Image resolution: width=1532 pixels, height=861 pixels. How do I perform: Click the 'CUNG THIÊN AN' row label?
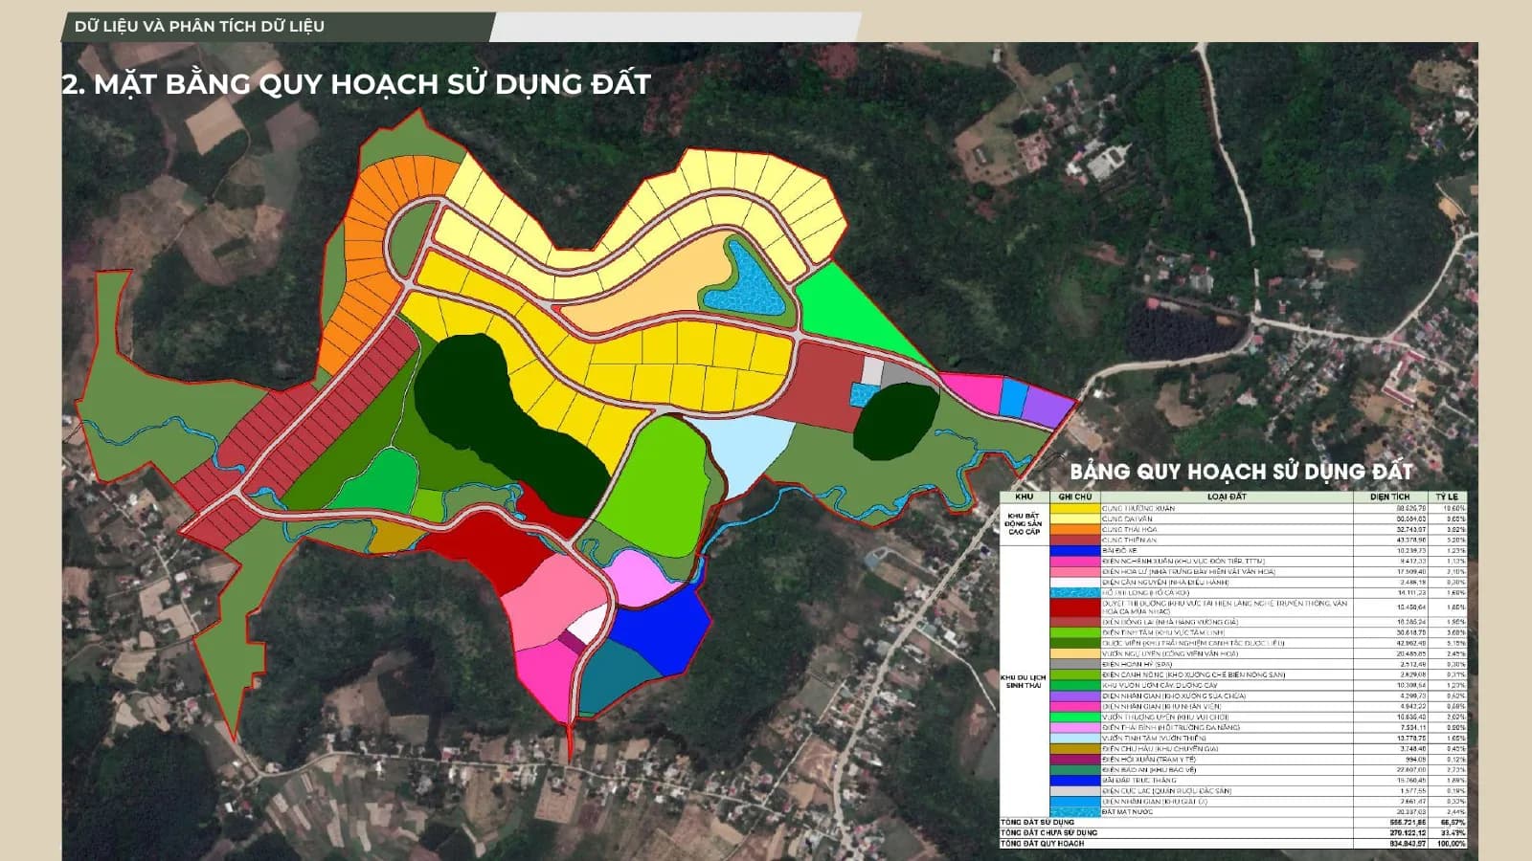point(1130,541)
